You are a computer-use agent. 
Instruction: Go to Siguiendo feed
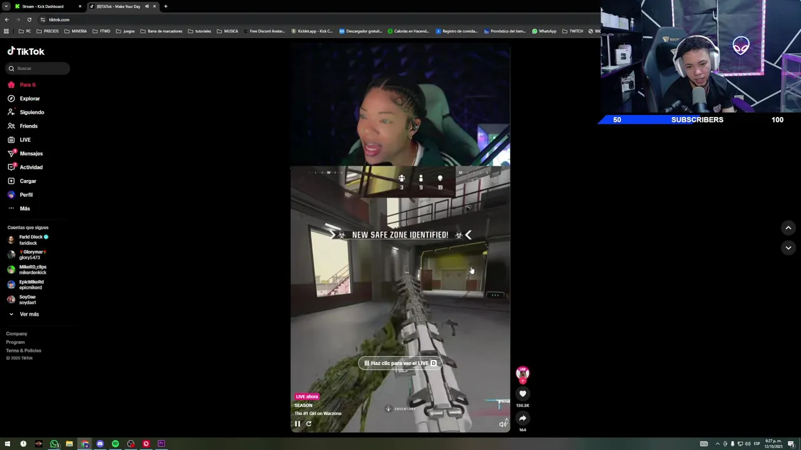26,112
